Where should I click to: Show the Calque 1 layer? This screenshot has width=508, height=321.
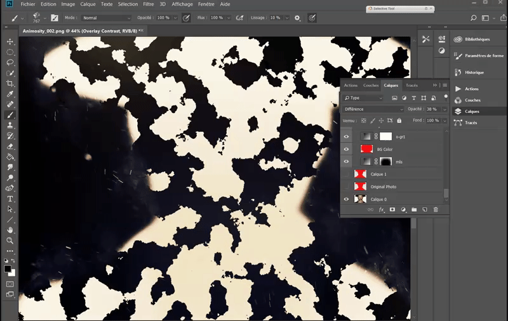tap(346, 174)
